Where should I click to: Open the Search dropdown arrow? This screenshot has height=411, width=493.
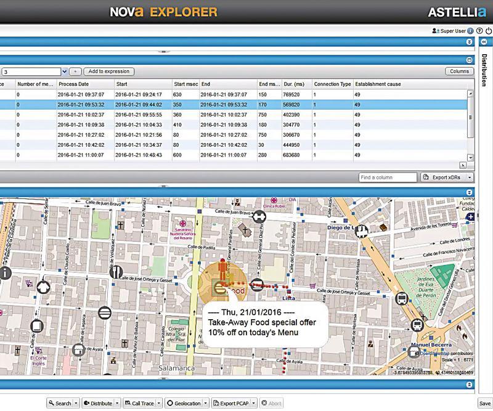[x=76, y=403]
